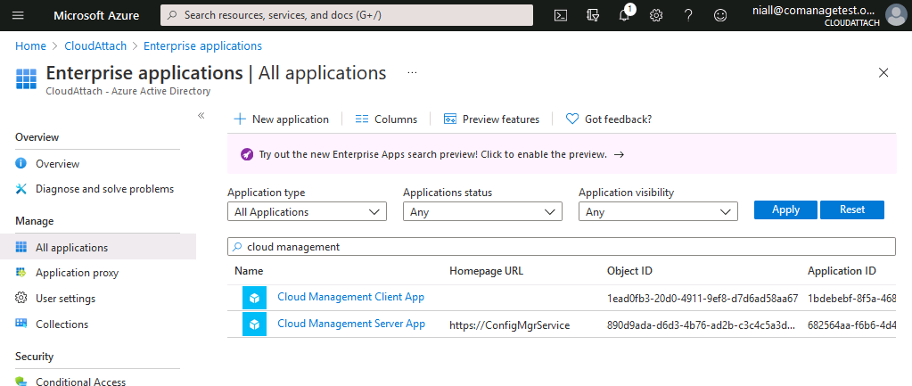This screenshot has width=912, height=386.
Task: Sort by the Name column header
Action: [x=249, y=271]
